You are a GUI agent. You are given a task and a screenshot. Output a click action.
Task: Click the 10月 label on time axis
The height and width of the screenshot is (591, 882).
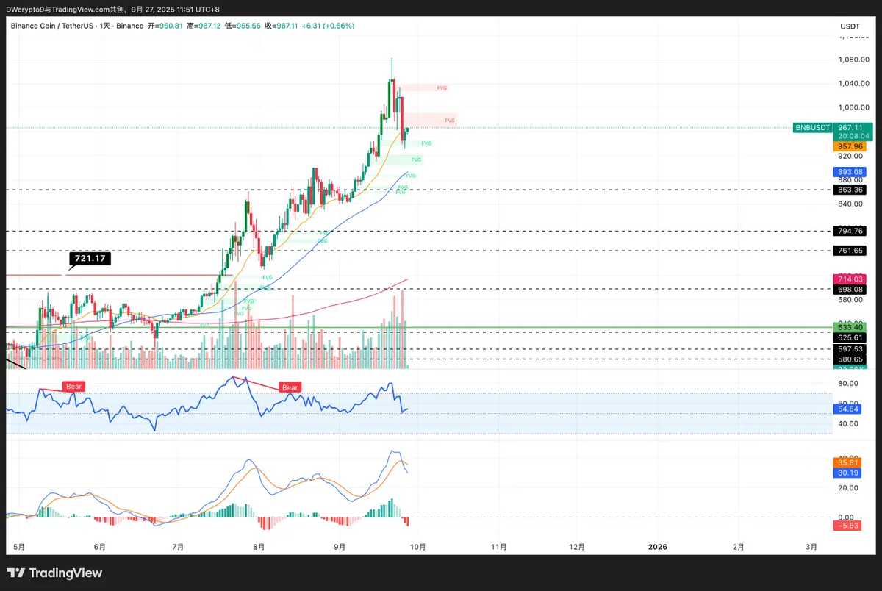pyautogui.click(x=417, y=547)
